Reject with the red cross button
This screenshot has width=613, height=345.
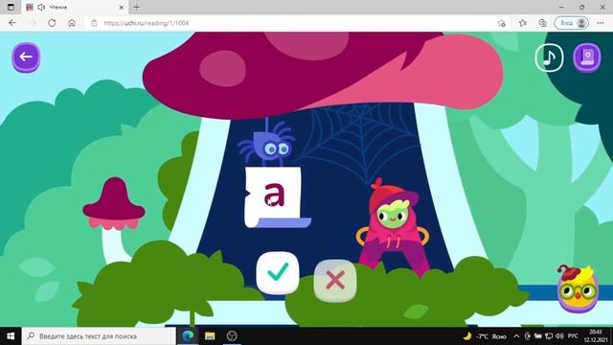tap(335, 281)
